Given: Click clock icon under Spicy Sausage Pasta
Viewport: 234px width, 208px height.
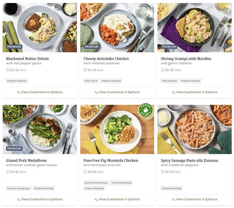Looking at the screenshot, I should click(162, 172).
